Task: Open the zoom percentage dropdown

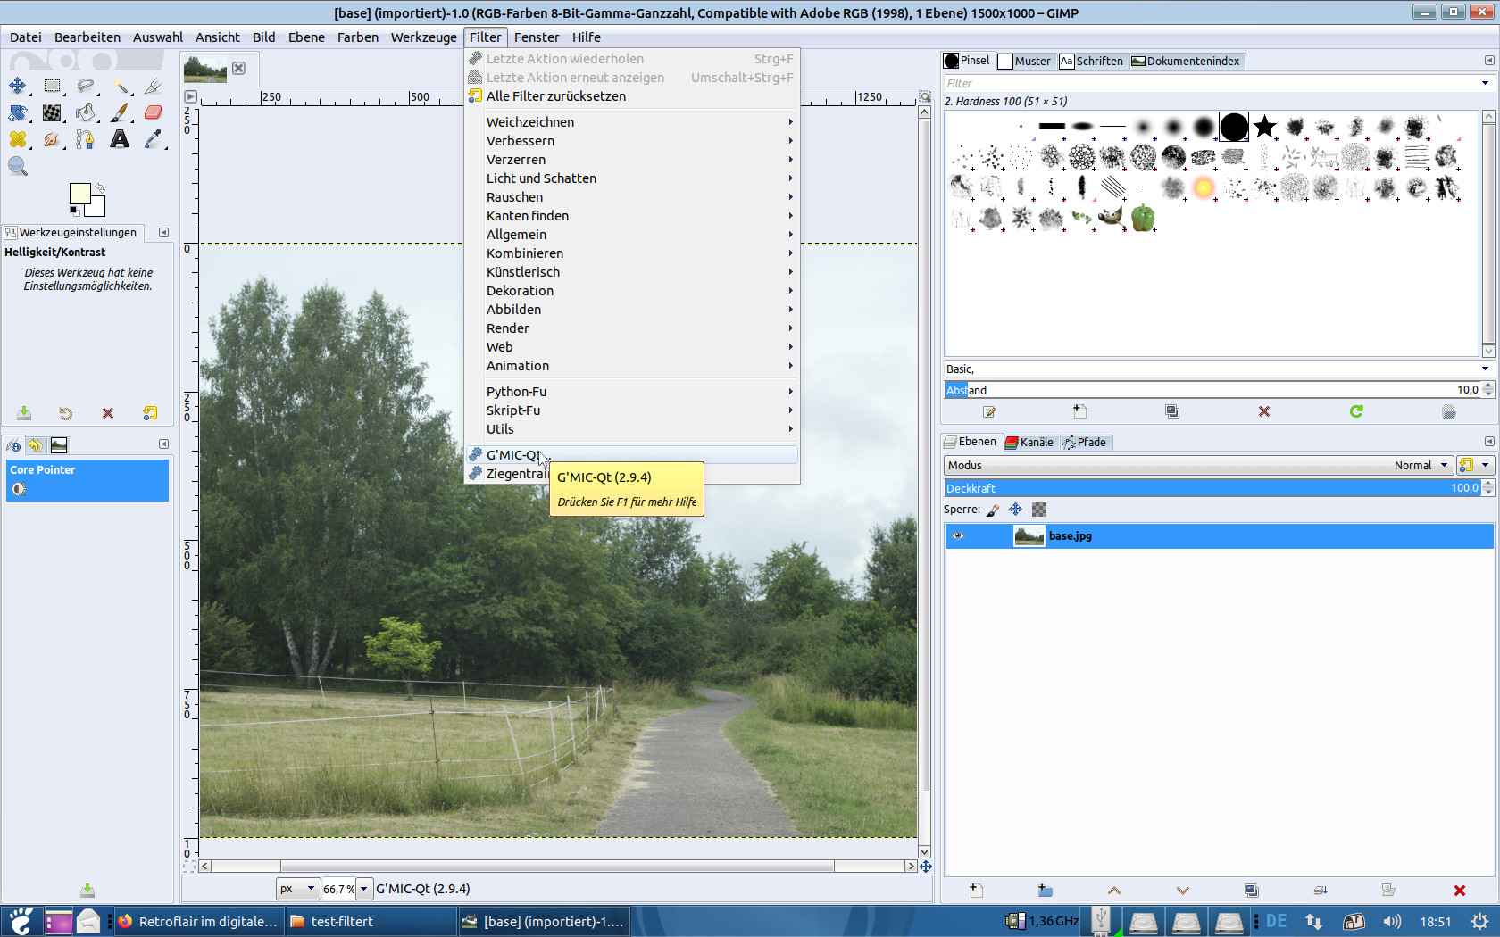Action: [364, 889]
